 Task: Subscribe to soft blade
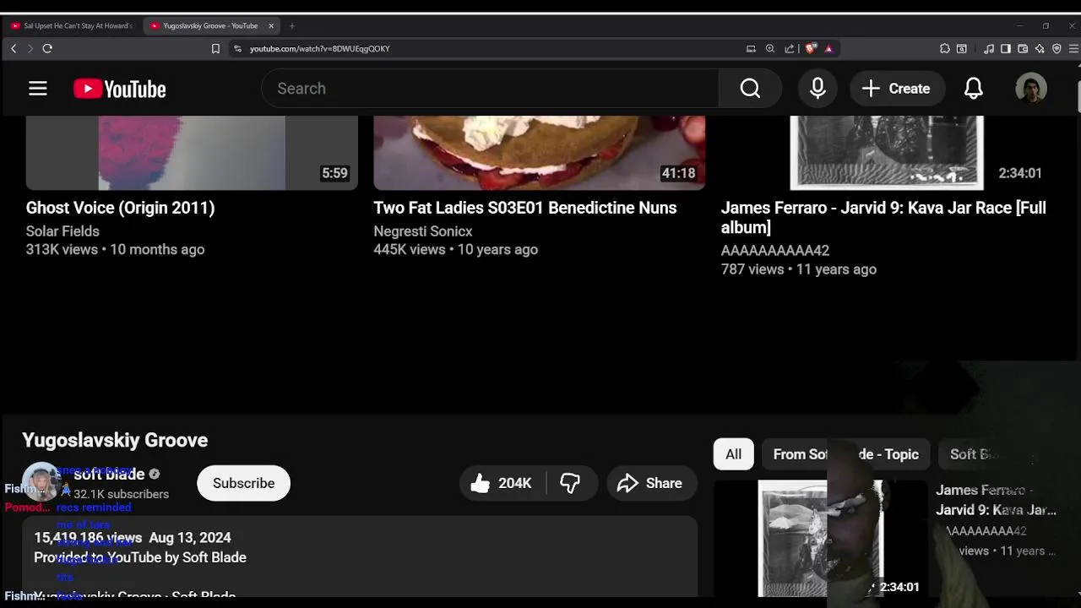(x=243, y=483)
